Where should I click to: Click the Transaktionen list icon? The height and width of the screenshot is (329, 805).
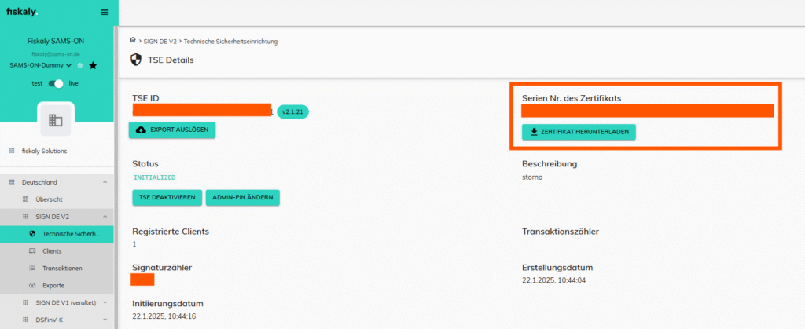pyautogui.click(x=32, y=268)
